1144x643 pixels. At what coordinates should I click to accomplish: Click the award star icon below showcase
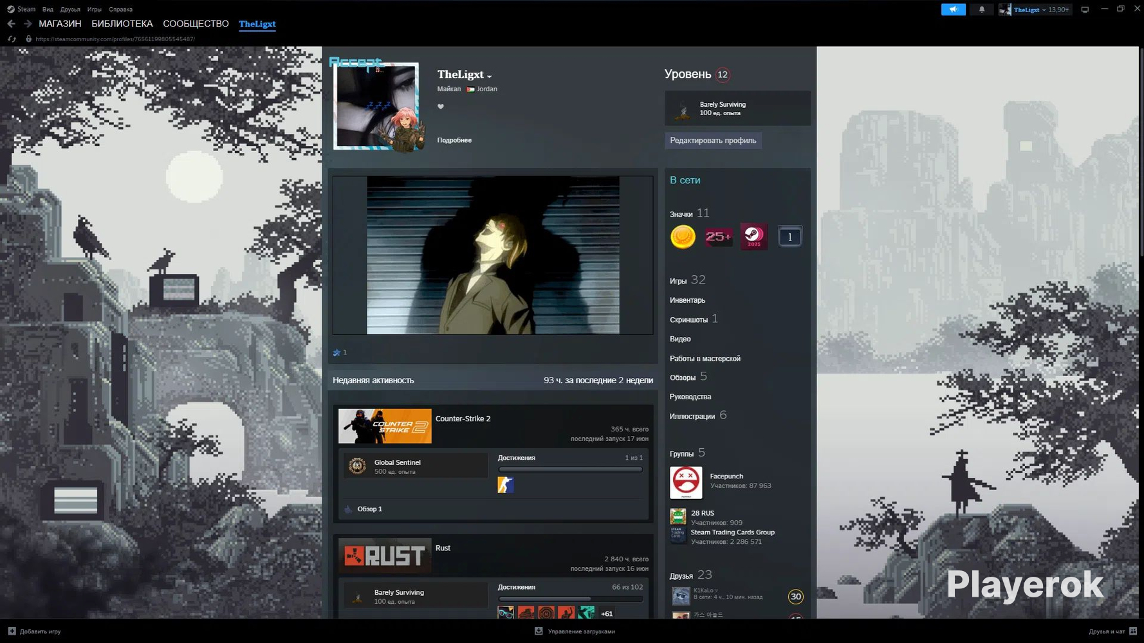pyautogui.click(x=337, y=352)
